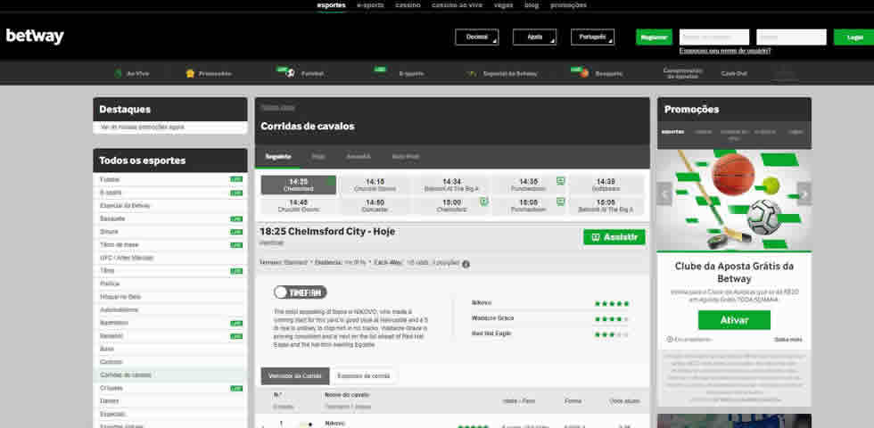This screenshot has width=874, height=428.
Task: Select the Vencedor da Corrida market tab
Action: click(295, 376)
